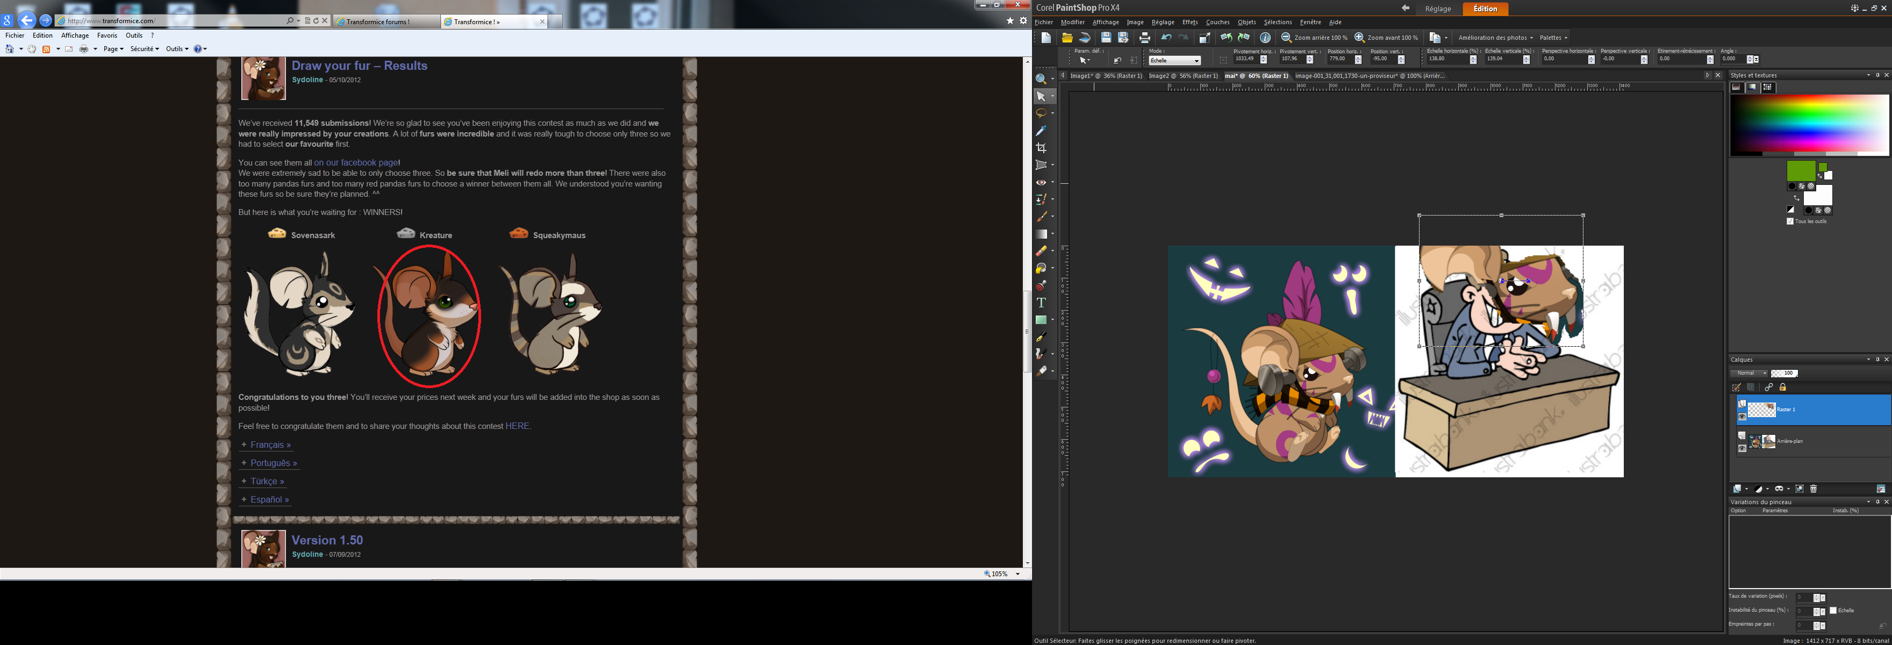
Task: Open the Normal blend mode dropdown in Calques
Action: tap(1749, 373)
